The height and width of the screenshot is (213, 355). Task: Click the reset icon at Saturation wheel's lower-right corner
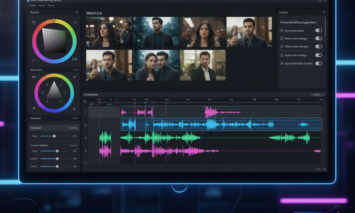(x=74, y=109)
